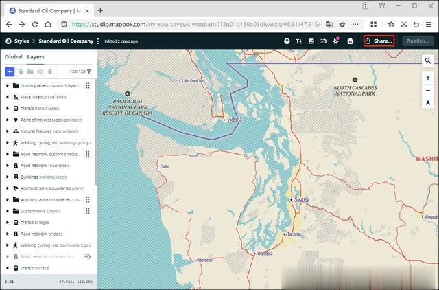Screen dimensions: 439x290
Task: Click the extensions grid icon in browser toolbar
Action: [x=373, y=25]
